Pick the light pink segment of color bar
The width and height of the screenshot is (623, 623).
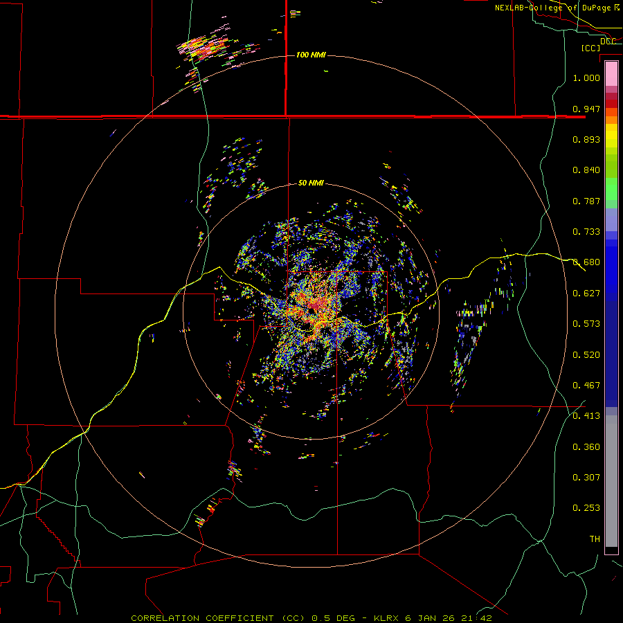pos(611,73)
